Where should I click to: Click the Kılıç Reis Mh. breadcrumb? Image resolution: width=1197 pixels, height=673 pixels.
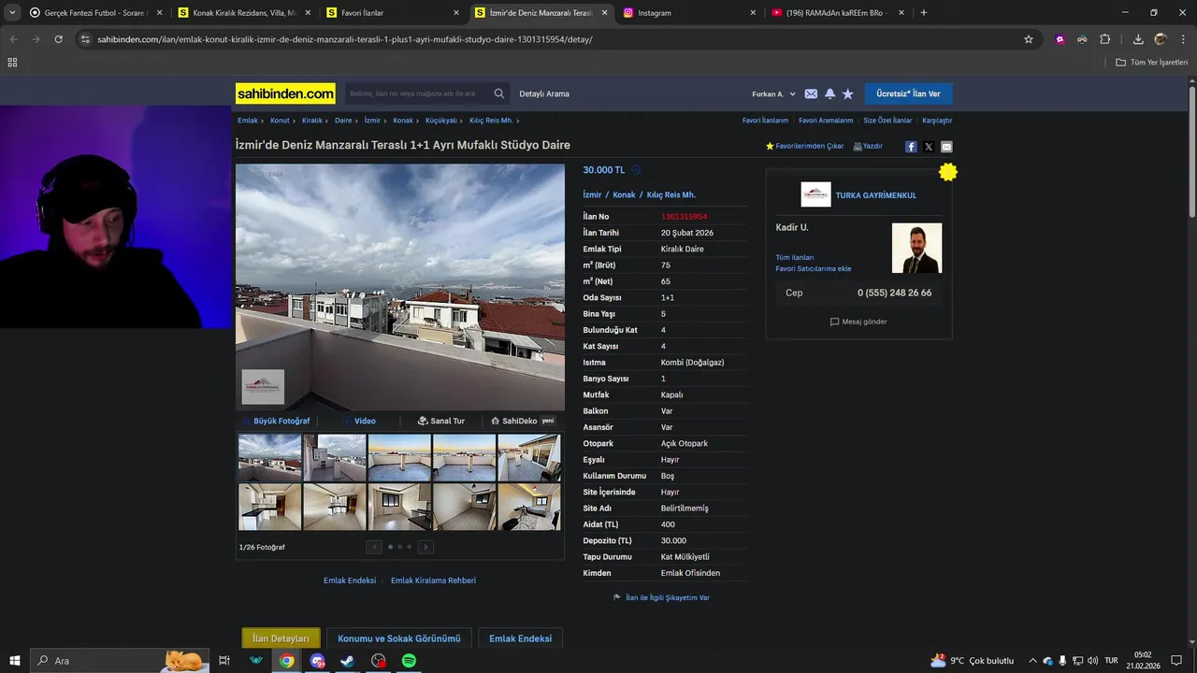(x=491, y=121)
